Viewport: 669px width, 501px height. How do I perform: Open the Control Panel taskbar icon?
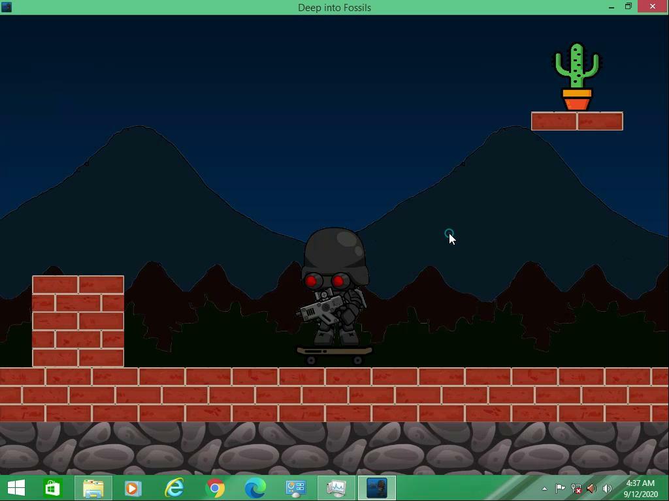(295, 488)
